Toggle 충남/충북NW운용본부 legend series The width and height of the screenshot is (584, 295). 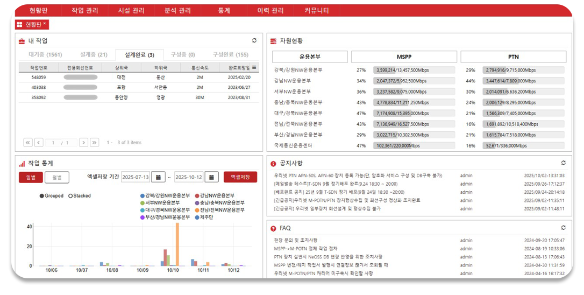coord(220,203)
